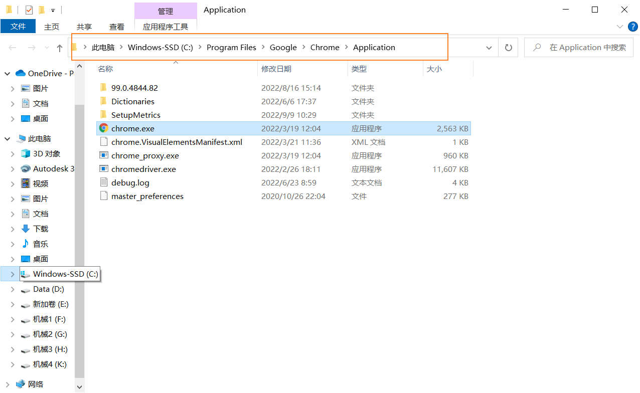Screen dimensions: 640x393
Task: Expand the 网络 tree node
Action: pyautogui.click(x=7, y=384)
